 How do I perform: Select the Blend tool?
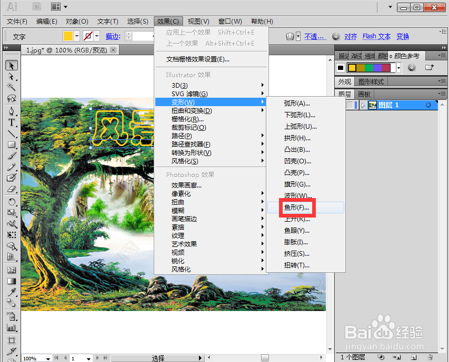[12, 303]
